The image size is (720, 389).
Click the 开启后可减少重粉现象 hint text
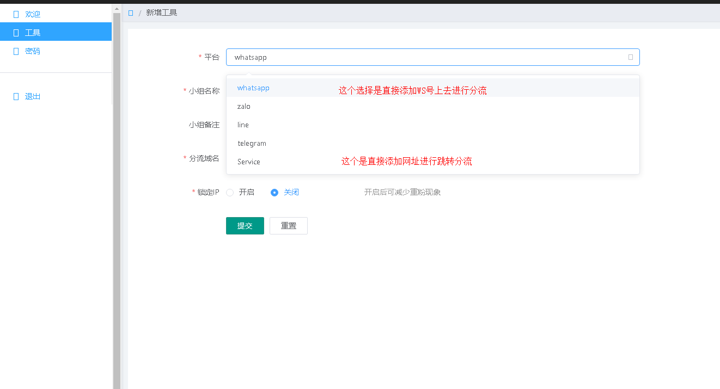(402, 192)
